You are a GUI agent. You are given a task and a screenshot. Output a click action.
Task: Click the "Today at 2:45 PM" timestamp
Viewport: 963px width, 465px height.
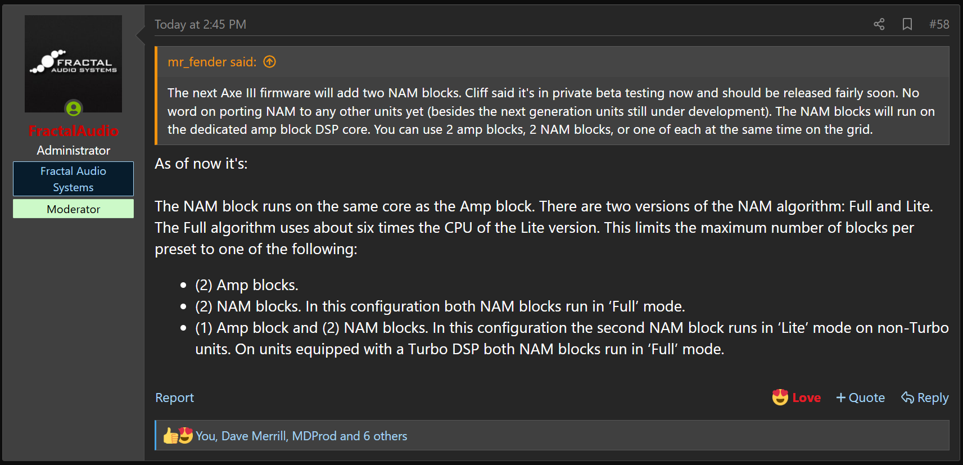click(x=200, y=24)
